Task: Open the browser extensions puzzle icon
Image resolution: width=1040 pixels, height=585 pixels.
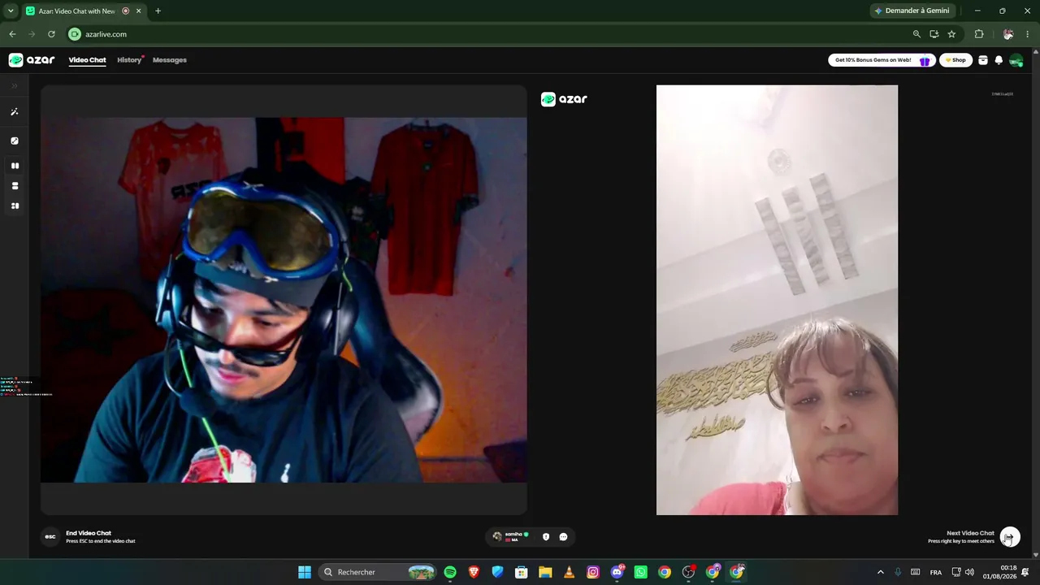Action: [x=979, y=34]
